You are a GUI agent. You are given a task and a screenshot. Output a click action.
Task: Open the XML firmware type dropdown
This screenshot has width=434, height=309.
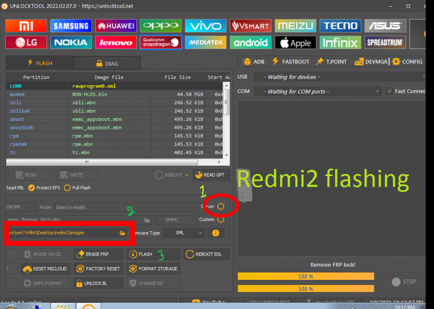coord(184,233)
